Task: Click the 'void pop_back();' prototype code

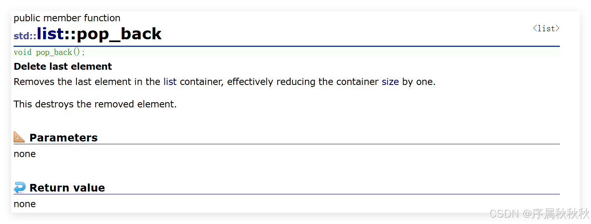Action: [49, 52]
